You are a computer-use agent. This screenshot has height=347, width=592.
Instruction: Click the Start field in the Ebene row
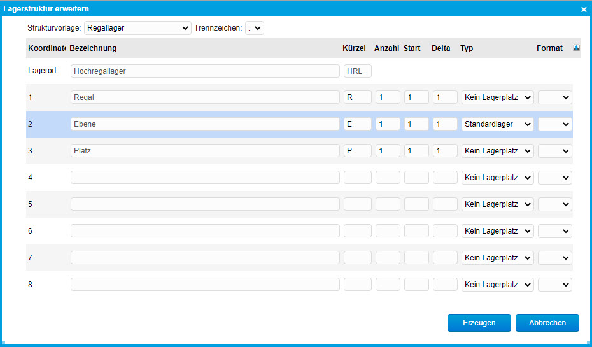tap(416, 124)
